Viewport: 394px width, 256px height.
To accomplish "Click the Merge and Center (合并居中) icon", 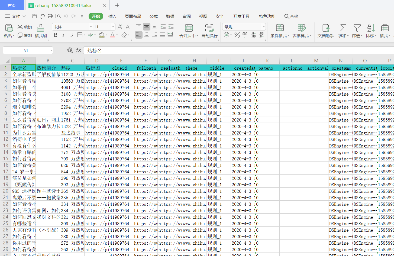I will coord(189,28).
